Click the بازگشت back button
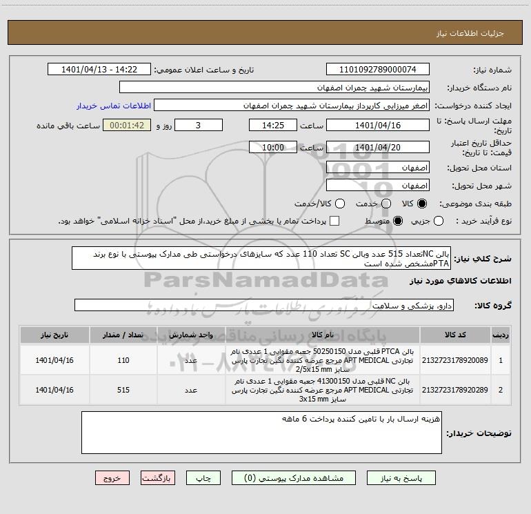This screenshot has height=514, width=531. coord(158,477)
